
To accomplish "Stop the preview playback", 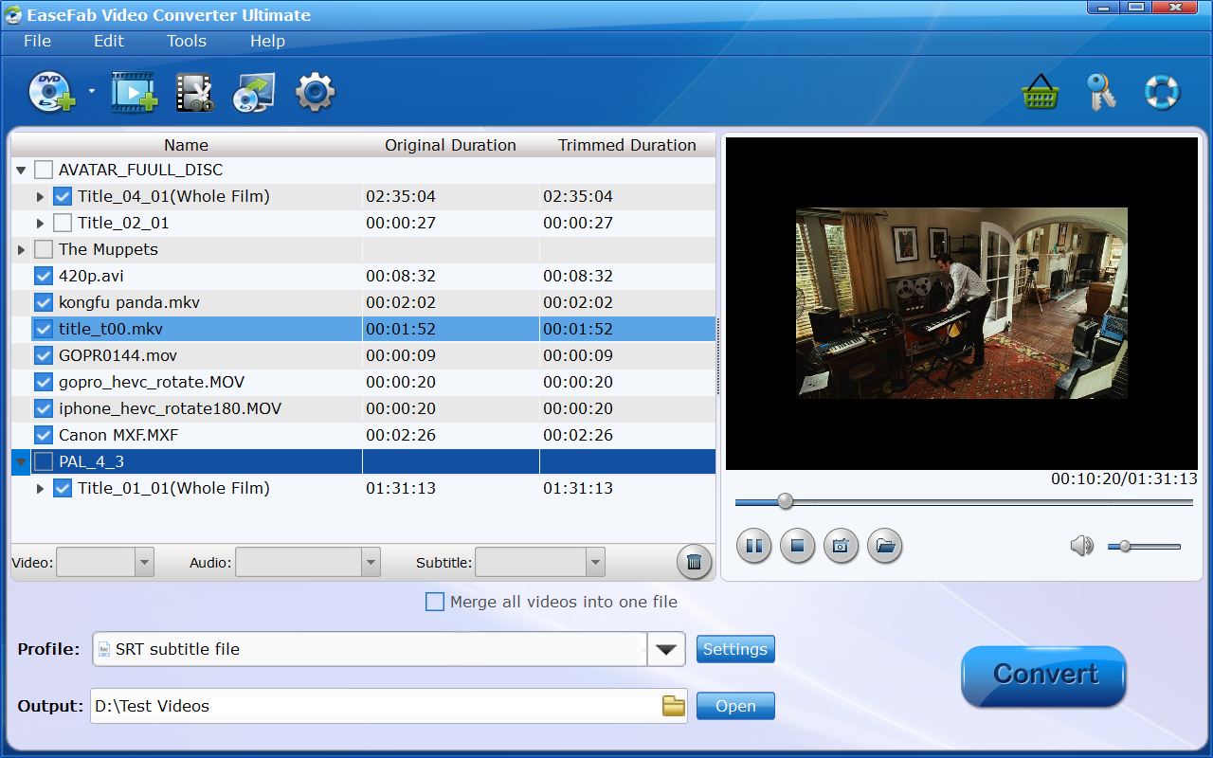I will point(797,546).
